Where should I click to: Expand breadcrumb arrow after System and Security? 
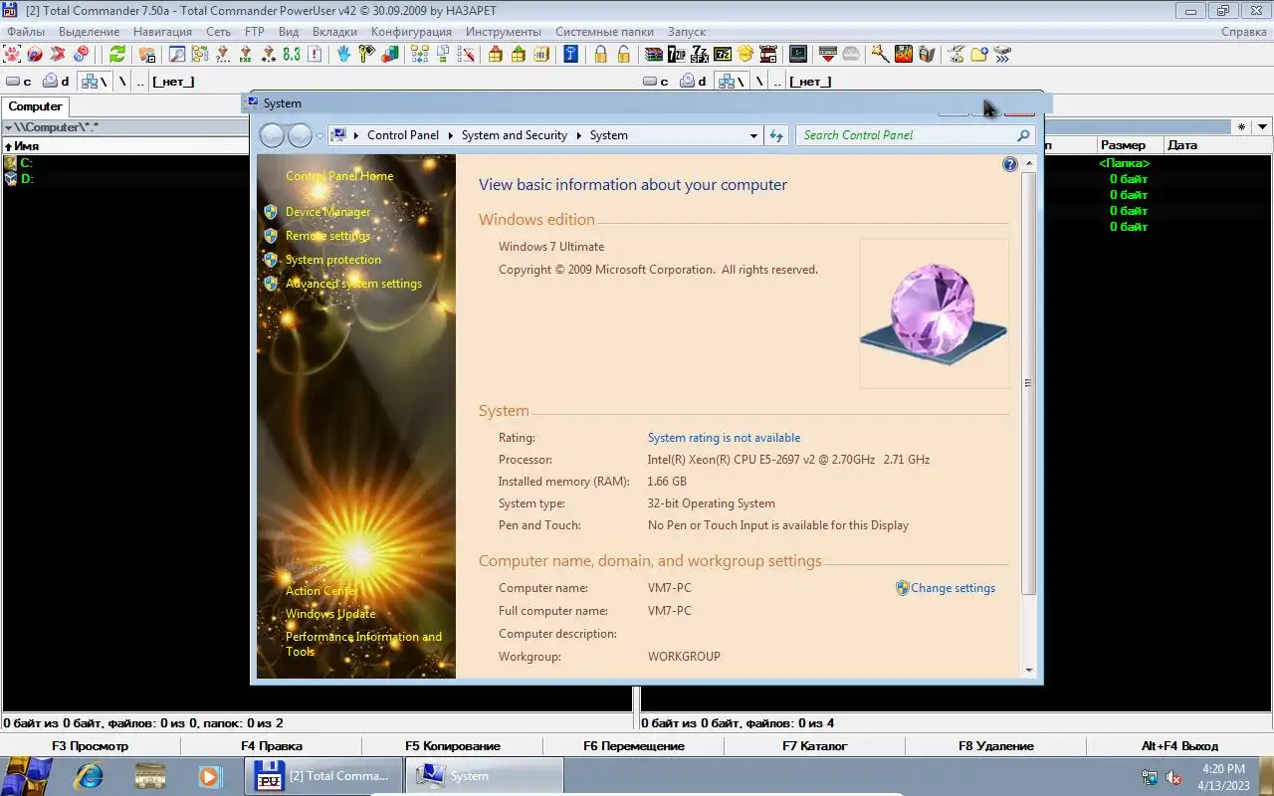coord(578,135)
